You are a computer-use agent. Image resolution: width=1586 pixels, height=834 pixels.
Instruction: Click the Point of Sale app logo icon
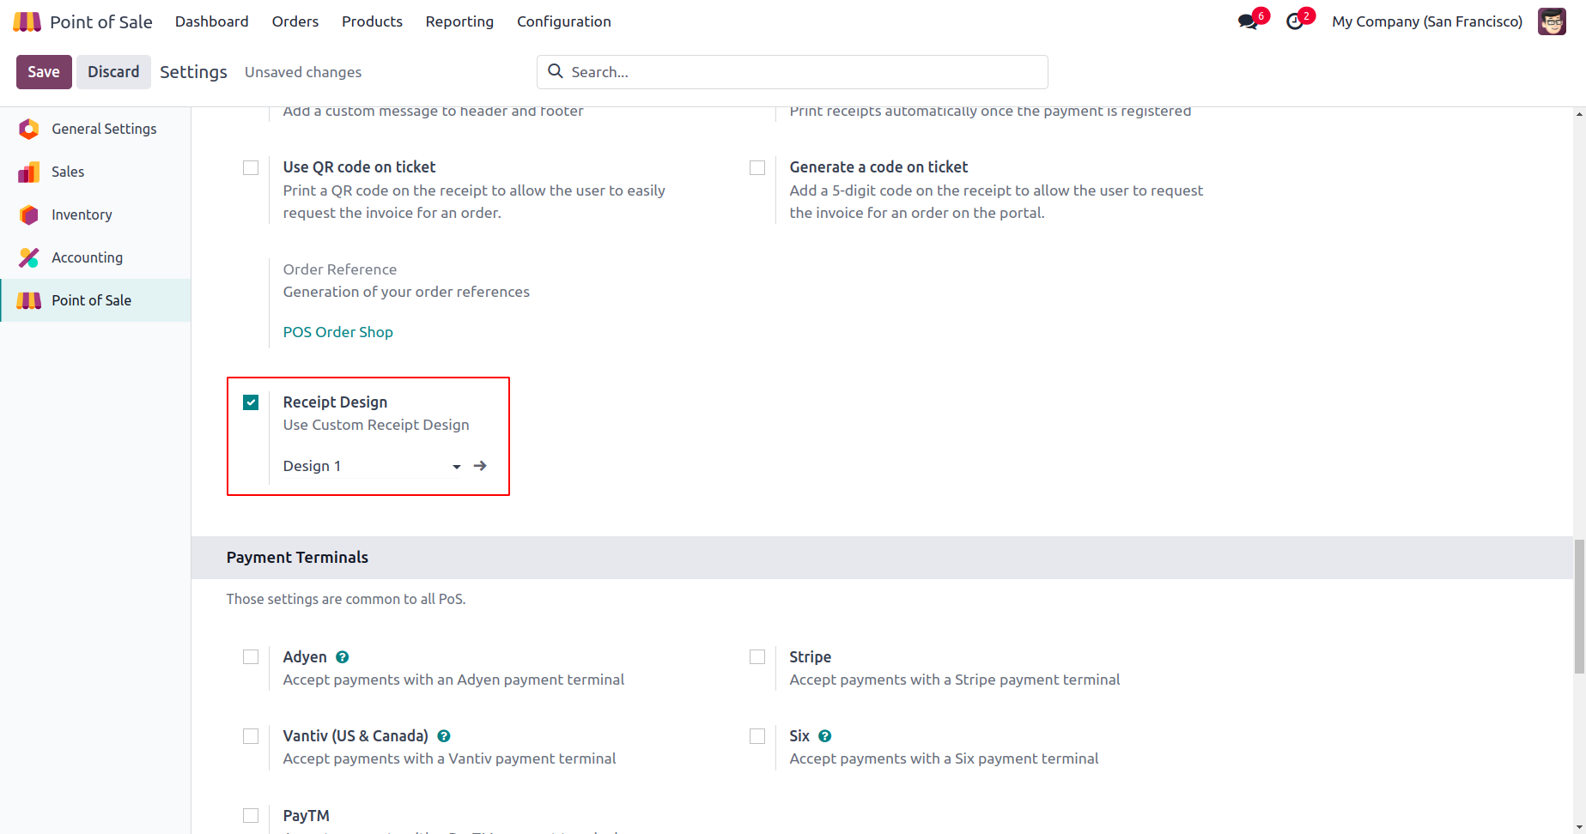(x=27, y=21)
